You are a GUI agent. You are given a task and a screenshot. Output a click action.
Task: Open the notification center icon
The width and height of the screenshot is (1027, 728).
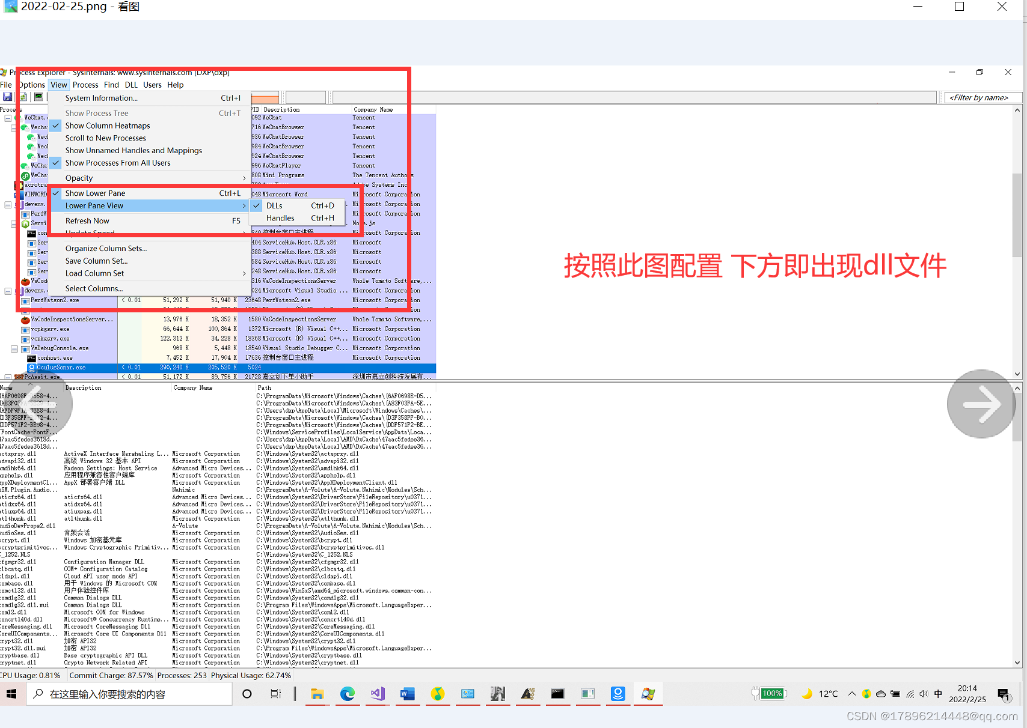point(1003,694)
